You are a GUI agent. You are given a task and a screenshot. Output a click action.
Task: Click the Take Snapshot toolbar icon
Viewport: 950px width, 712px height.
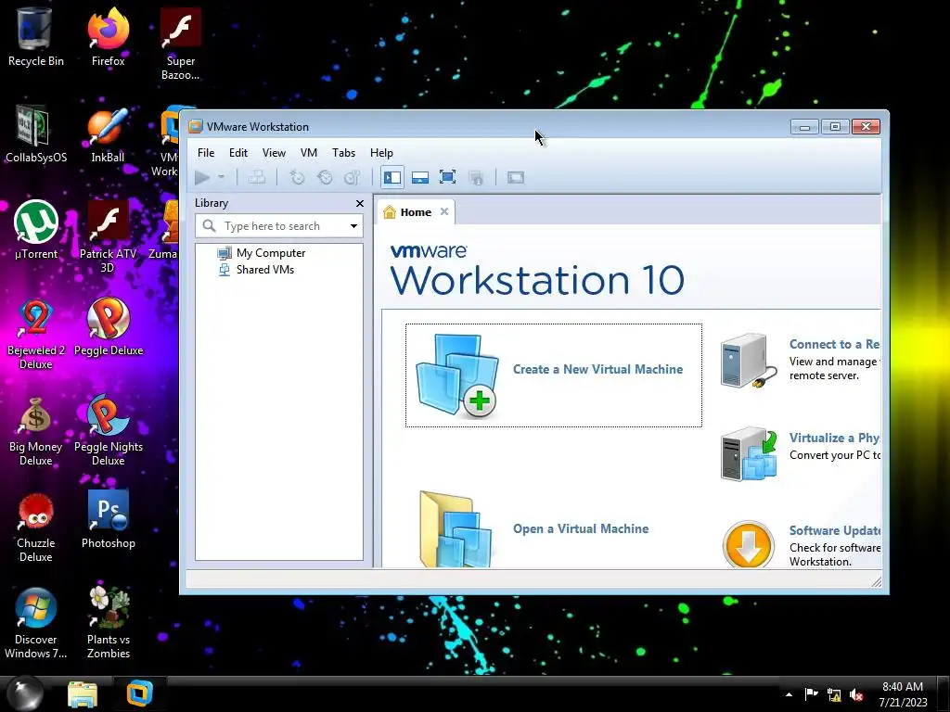297,177
